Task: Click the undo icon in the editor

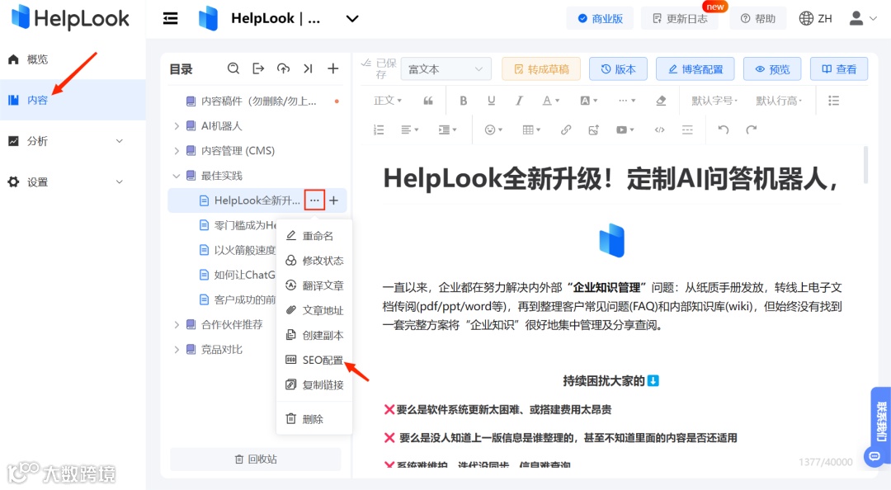Action: click(x=723, y=130)
